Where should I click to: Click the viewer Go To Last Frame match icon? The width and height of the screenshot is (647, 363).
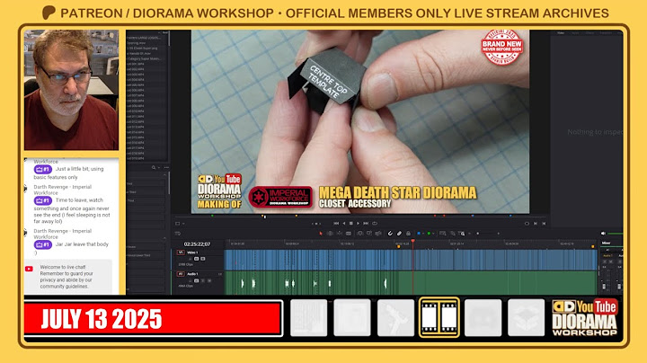536,223
